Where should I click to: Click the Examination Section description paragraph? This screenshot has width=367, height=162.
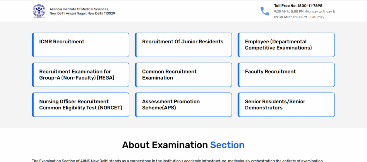coord(177,161)
